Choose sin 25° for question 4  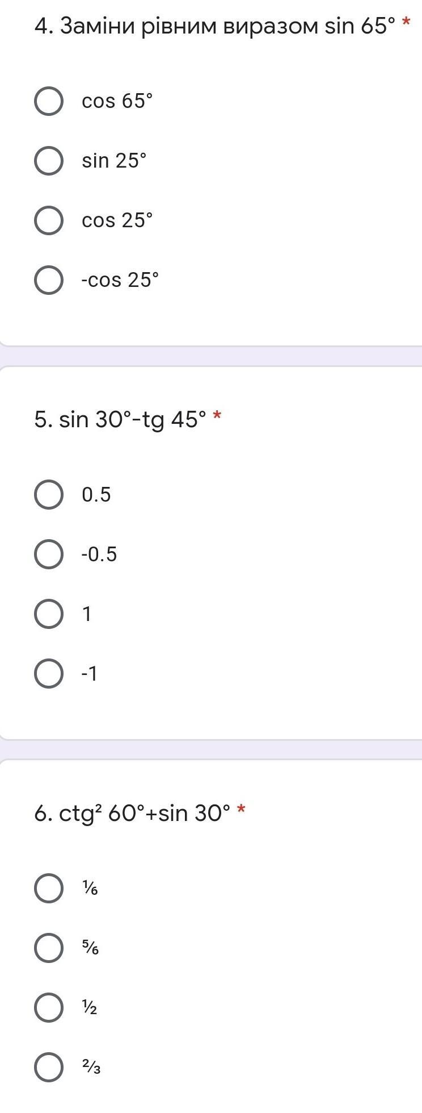[x=49, y=161]
